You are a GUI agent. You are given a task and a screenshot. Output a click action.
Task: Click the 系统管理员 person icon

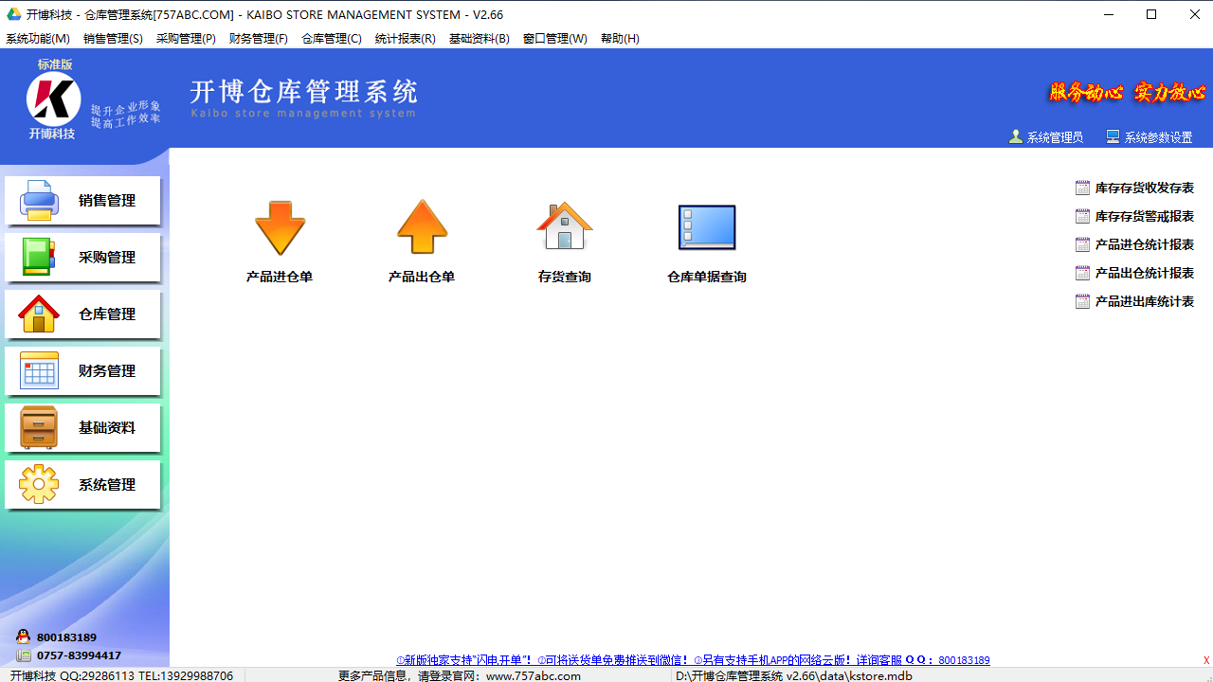point(1015,135)
